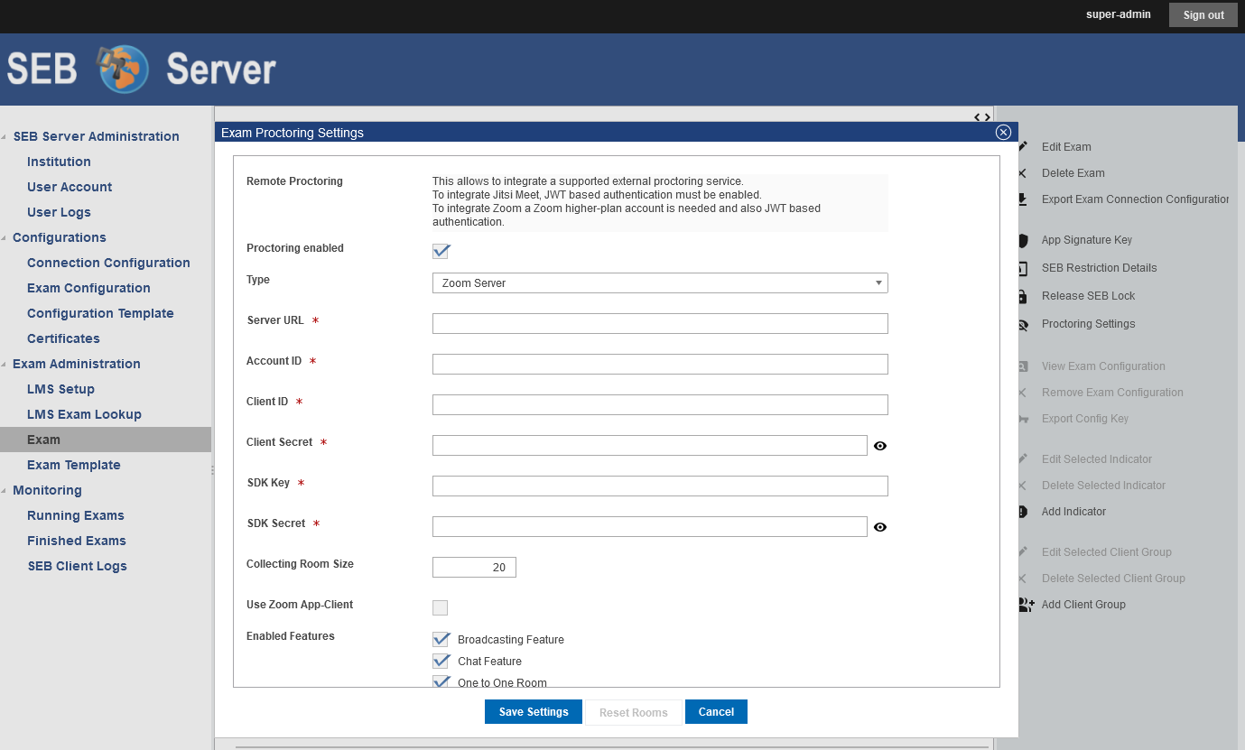Disable the Chat Feature checkbox
The width and height of the screenshot is (1245, 750).
coord(441,662)
